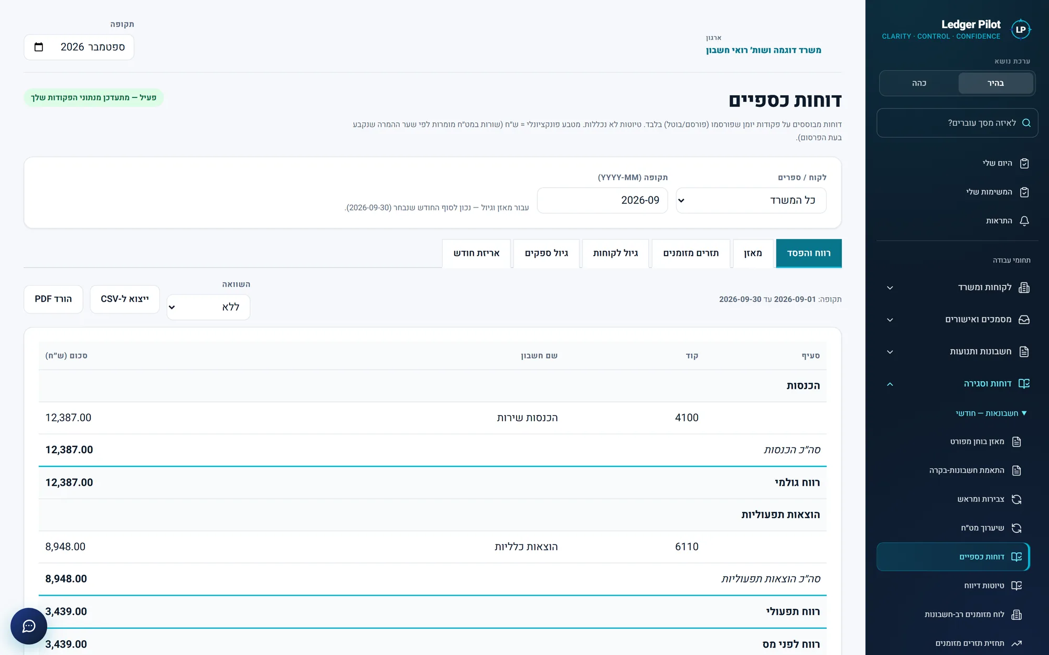Switch theme to בהיר

996,83
